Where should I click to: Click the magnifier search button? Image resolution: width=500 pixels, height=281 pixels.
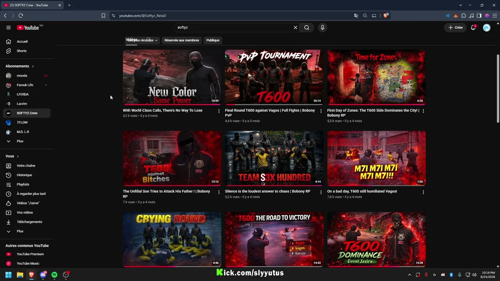(x=307, y=28)
